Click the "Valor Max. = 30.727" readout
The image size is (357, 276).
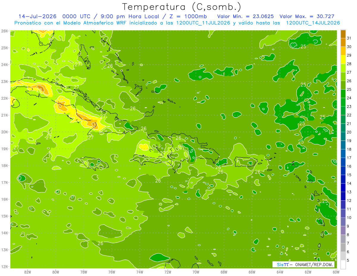[307, 16]
